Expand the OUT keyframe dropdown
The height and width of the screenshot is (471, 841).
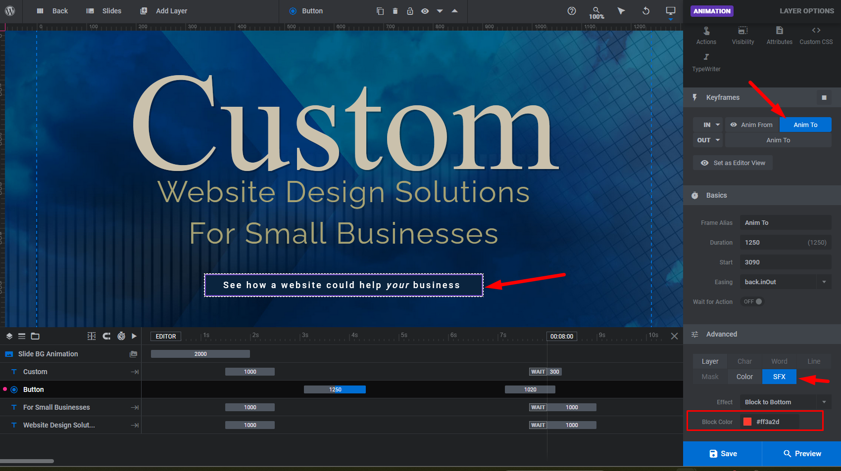pyautogui.click(x=708, y=140)
